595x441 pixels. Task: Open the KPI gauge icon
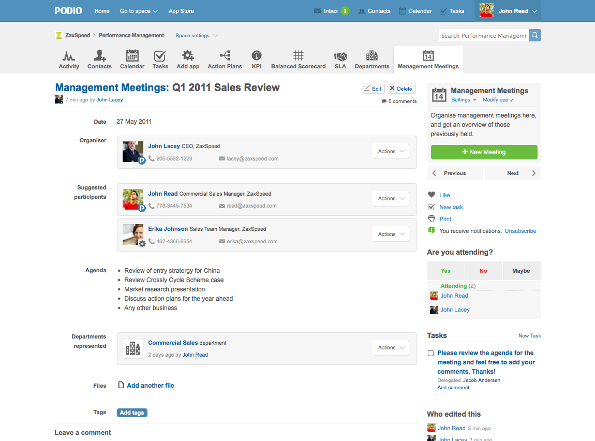coord(256,56)
